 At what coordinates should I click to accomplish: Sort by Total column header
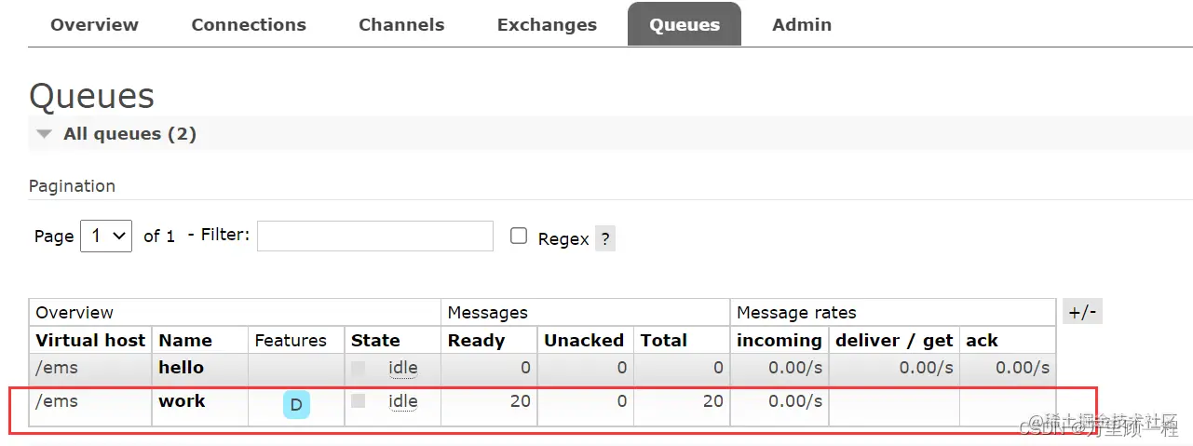click(664, 341)
